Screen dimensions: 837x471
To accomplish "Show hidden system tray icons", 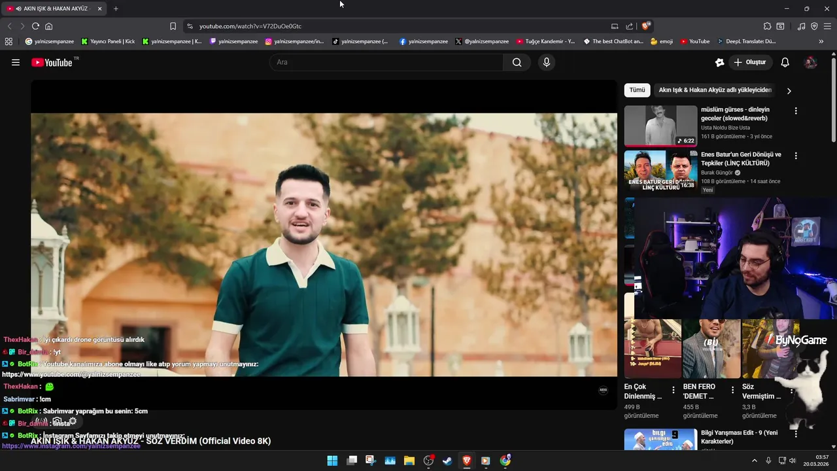I will tap(755, 461).
